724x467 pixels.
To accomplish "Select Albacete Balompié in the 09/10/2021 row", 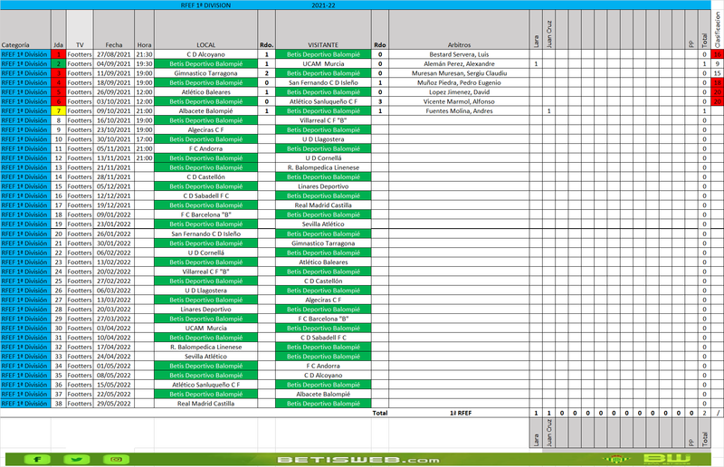I will 206,110.
